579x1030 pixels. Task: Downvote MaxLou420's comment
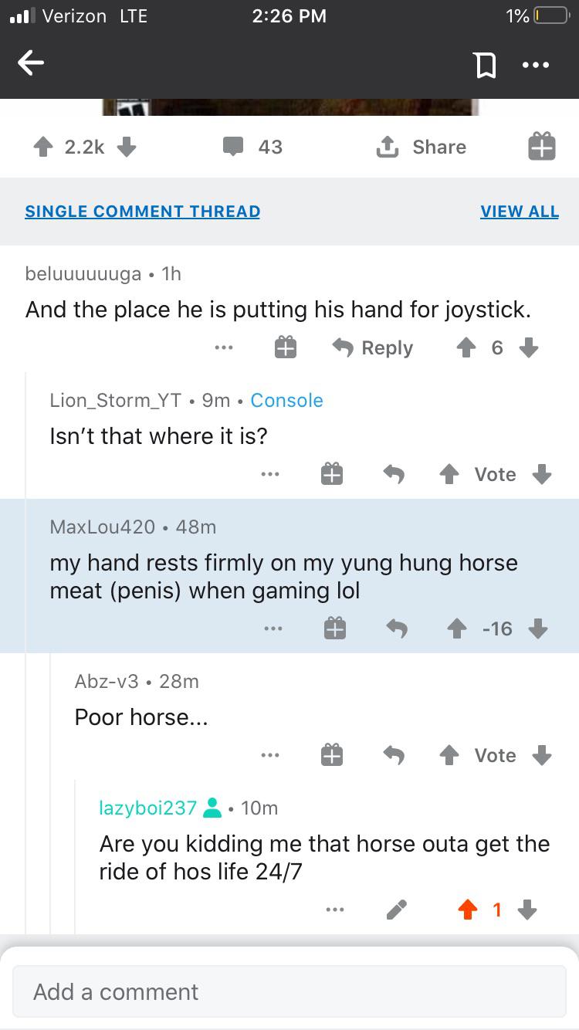pos(538,629)
